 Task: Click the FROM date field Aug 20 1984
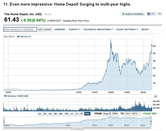(110, 114)
